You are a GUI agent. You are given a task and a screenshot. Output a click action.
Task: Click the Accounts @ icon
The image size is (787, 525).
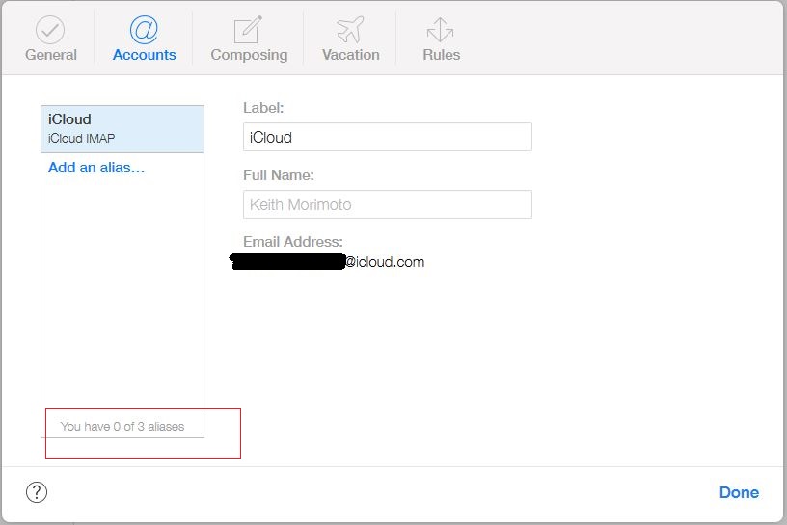[x=144, y=30]
